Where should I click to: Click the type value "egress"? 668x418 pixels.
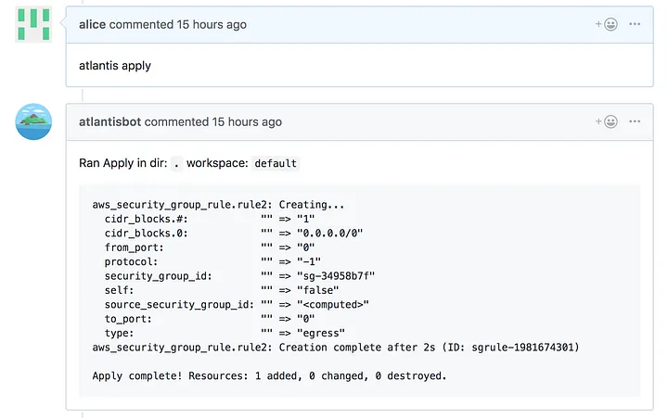(x=321, y=334)
